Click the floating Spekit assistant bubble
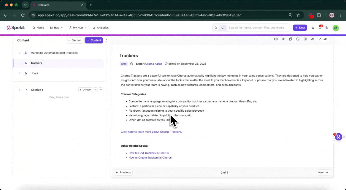 (338, 137)
